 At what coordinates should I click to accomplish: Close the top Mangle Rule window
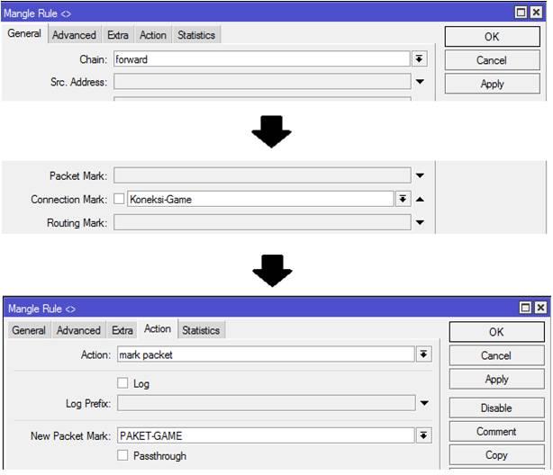[x=536, y=13]
